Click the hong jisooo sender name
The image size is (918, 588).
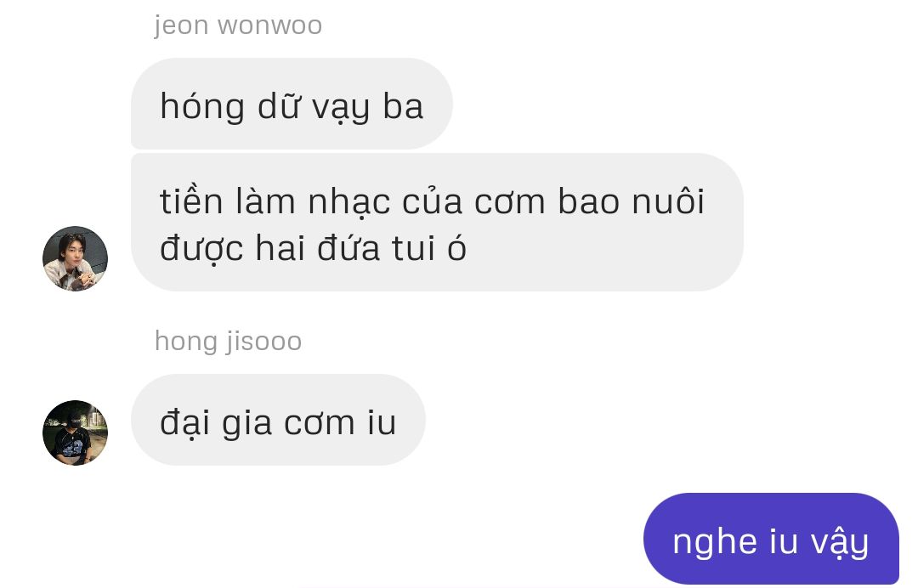(229, 342)
